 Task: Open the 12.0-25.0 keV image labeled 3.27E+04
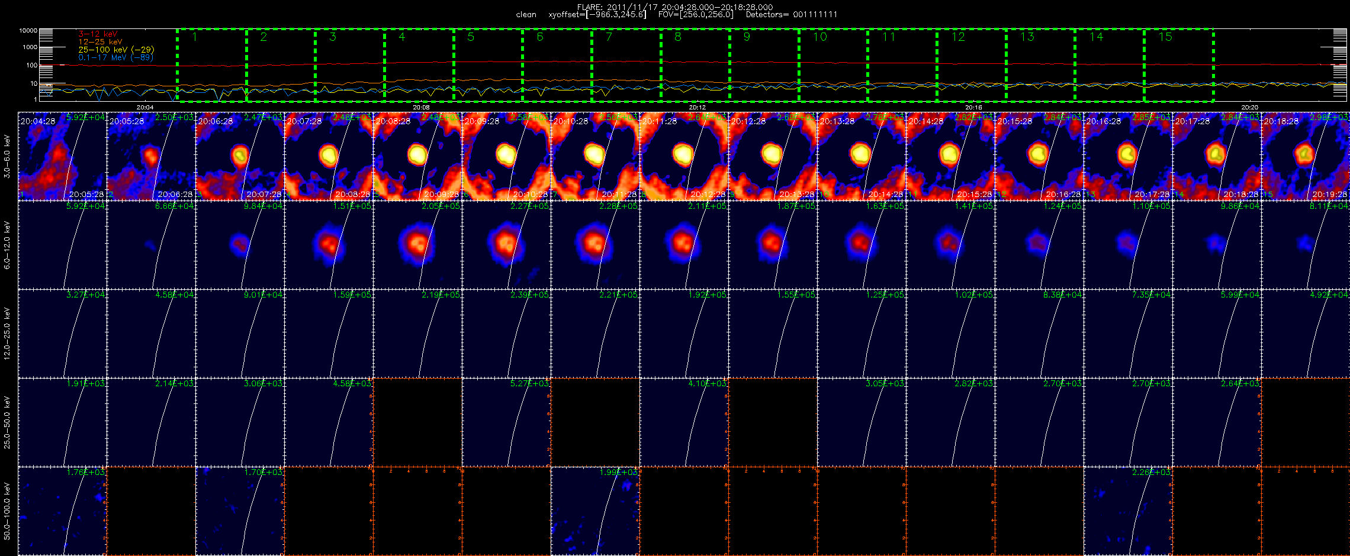tap(62, 334)
